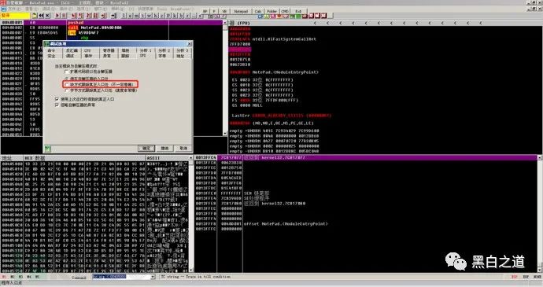Click the Pause execution toolbar icon
Viewport: 543px width, 287px height.
click(64, 16)
